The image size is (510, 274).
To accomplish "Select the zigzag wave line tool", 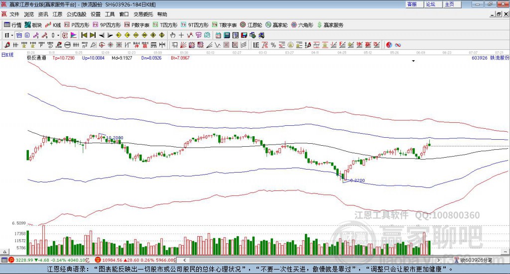I will coord(218,45).
